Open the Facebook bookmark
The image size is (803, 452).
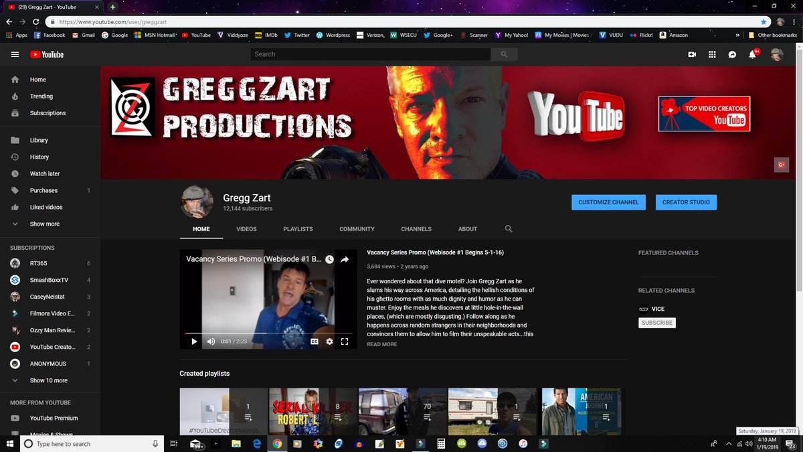50,35
